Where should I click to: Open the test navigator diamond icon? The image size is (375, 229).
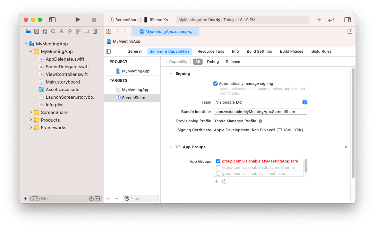click(70, 31)
